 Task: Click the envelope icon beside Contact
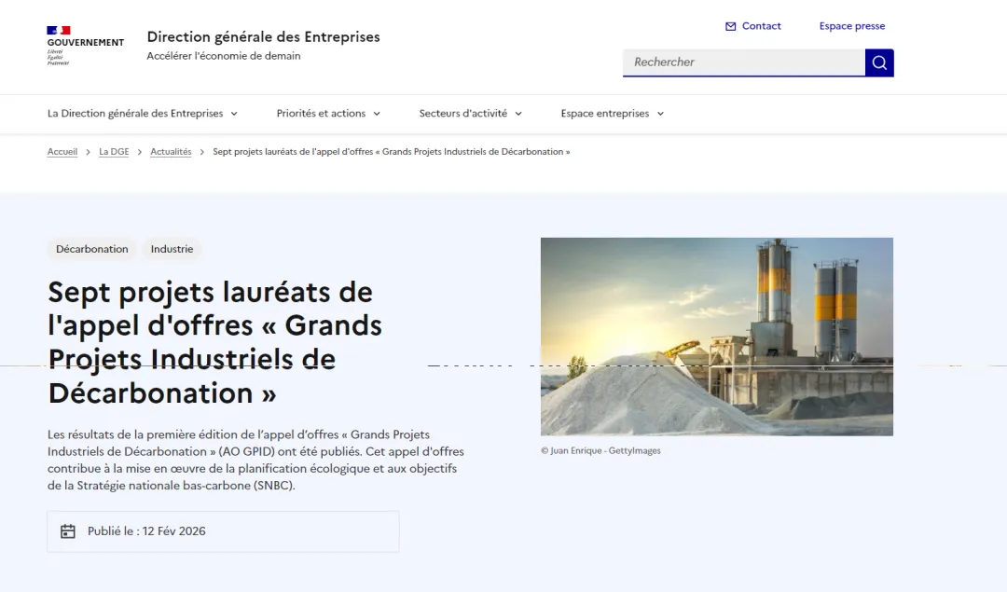[x=730, y=26]
